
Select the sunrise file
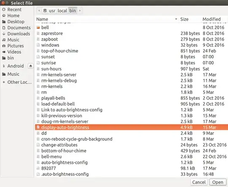tap(131, 63)
